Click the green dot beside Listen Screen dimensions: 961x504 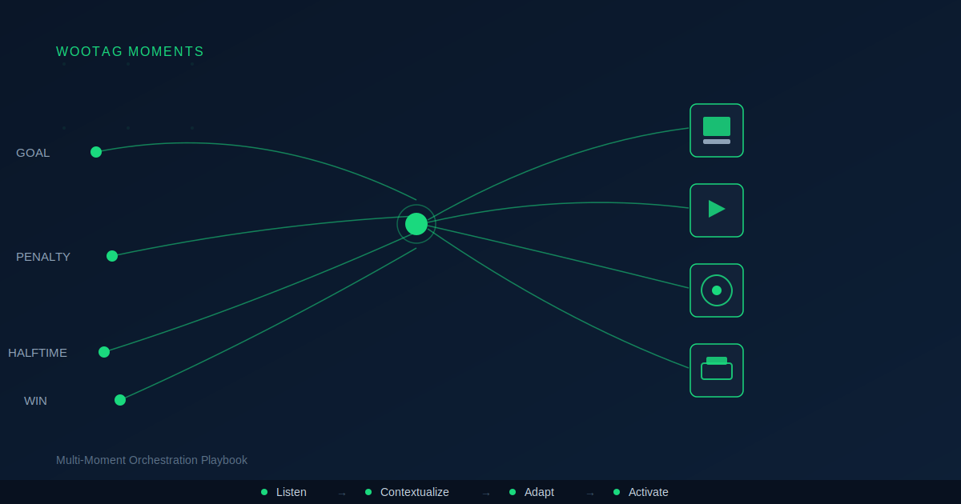click(x=264, y=492)
